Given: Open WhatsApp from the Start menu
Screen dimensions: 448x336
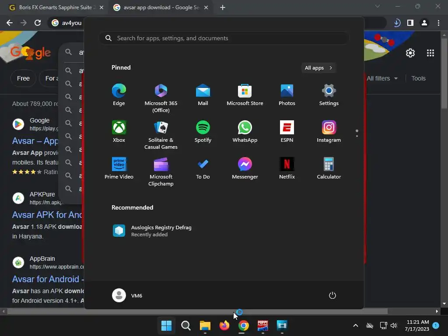Looking at the screenshot, I should [x=245, y=131].
